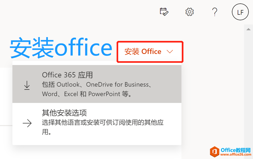Open the My Day calendar icon
Viewport: 253px width, 159px height.
click(x=164, y=12)
